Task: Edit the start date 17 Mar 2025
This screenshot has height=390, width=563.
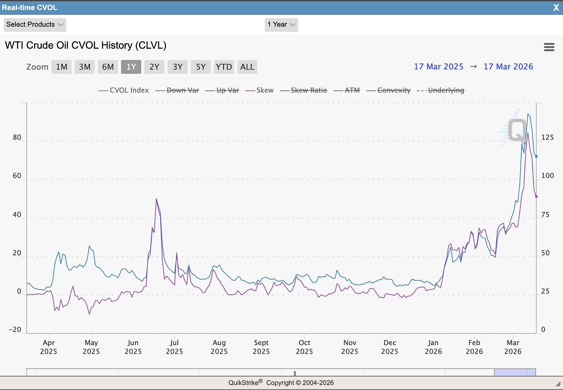Action: click(438, 67)
